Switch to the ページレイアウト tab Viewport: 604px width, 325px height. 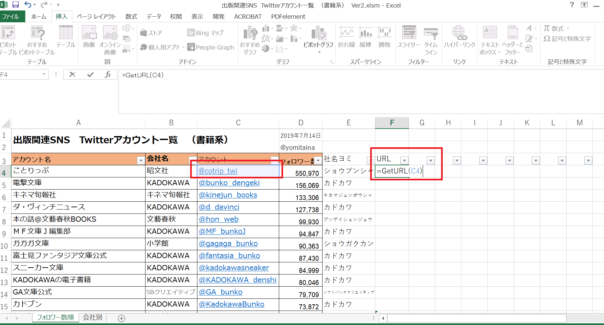(96, 16)
